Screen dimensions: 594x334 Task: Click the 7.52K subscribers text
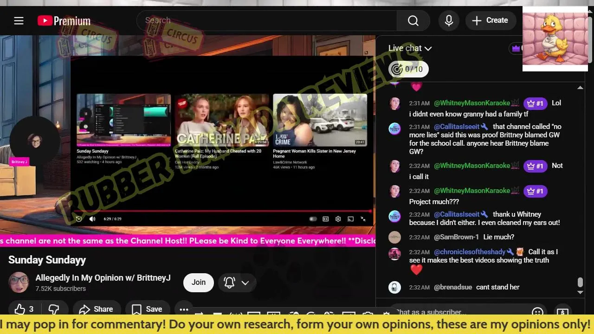[x=61, y=289]
